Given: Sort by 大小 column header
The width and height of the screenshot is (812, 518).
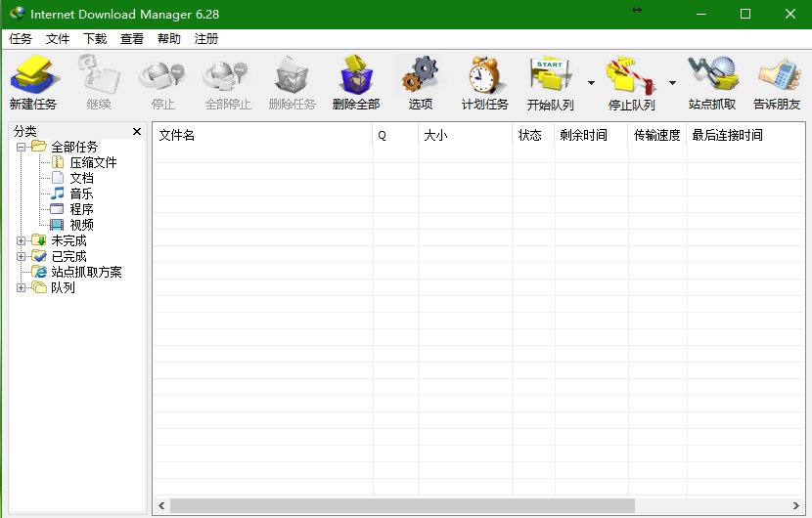Looking at the screenshot, I should point(466,136).
